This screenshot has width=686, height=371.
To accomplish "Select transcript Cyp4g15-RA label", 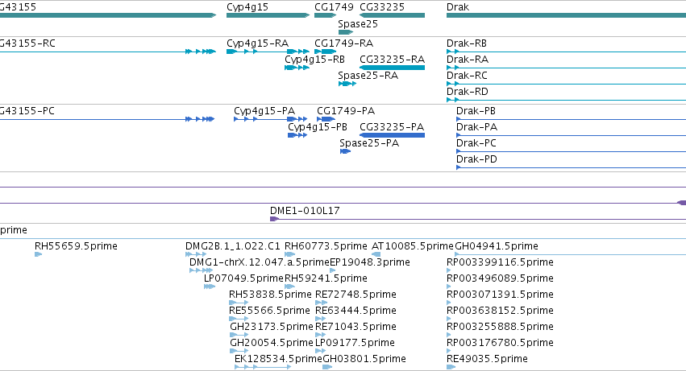I will (257, 43).
